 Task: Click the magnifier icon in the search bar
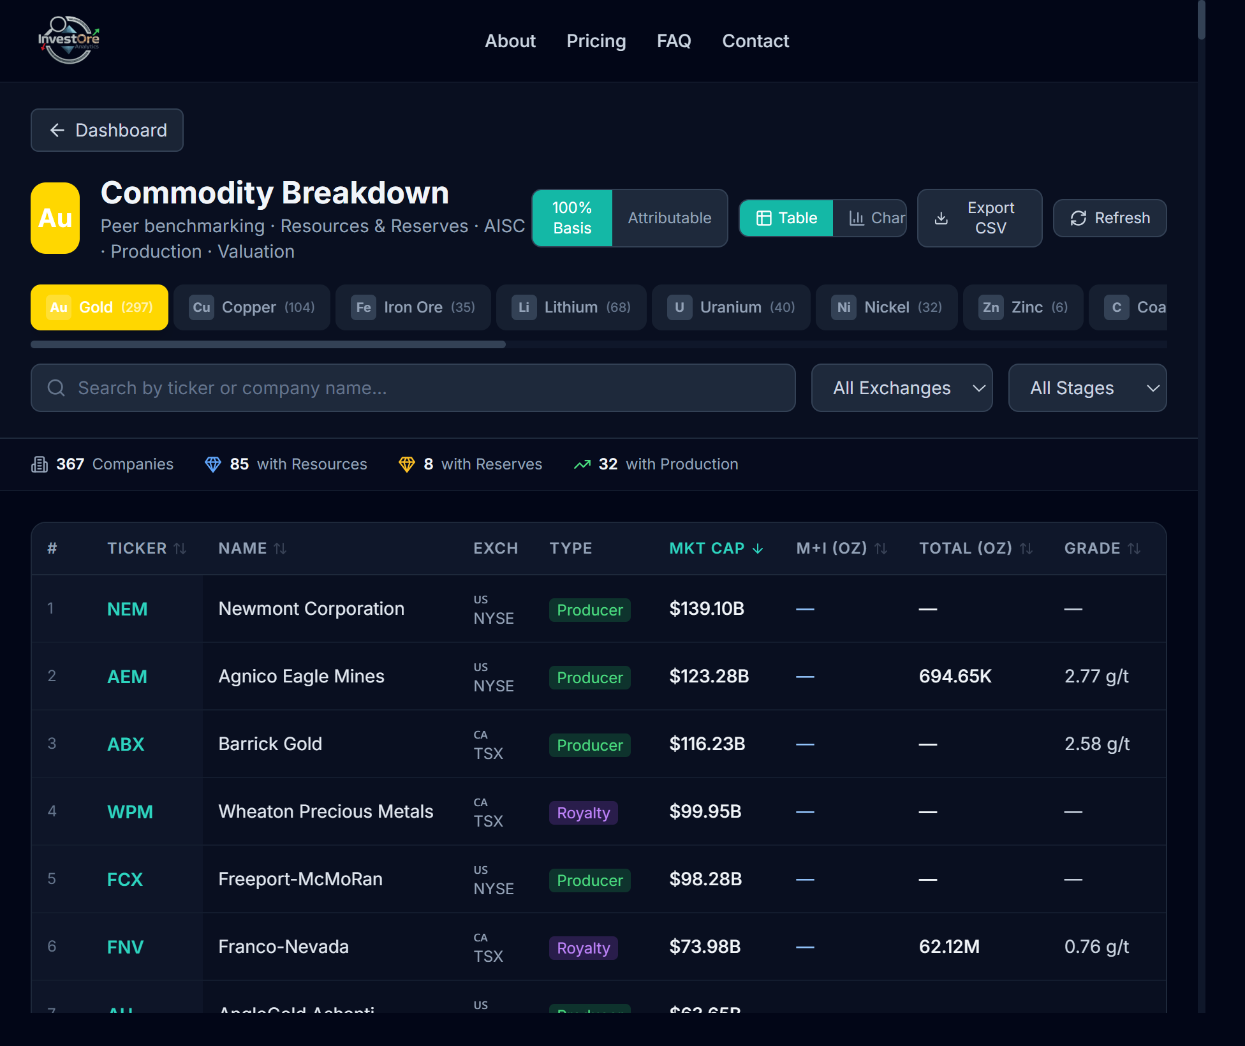pyautogui.click(x=56, y=388)
